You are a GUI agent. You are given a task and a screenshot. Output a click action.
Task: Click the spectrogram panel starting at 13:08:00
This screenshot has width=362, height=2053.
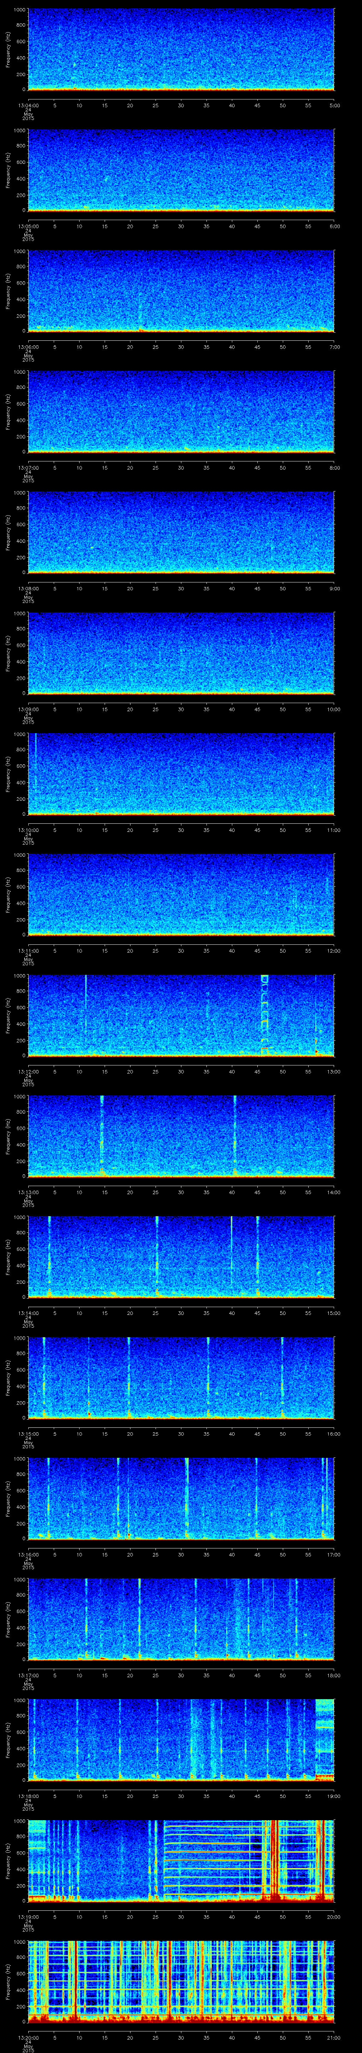coord(181,533)
